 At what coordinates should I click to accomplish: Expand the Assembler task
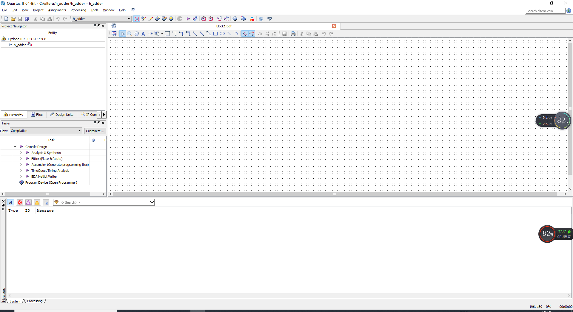point(21,164)
